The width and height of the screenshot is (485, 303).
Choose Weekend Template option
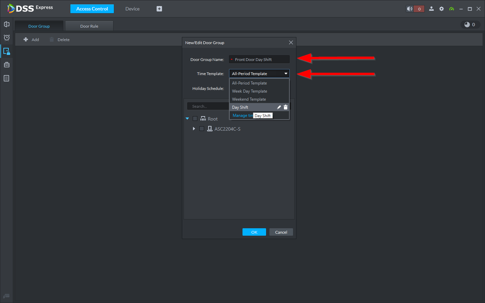pyautogui.click(x=259, y=99)
